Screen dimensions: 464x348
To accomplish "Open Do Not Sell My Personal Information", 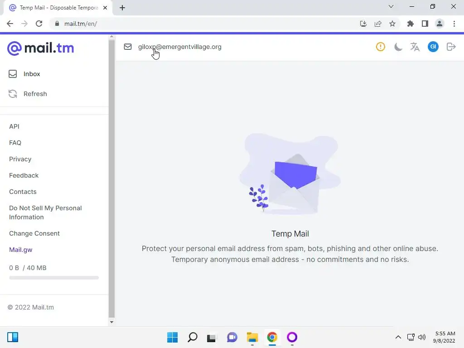I will pos(45,213).
